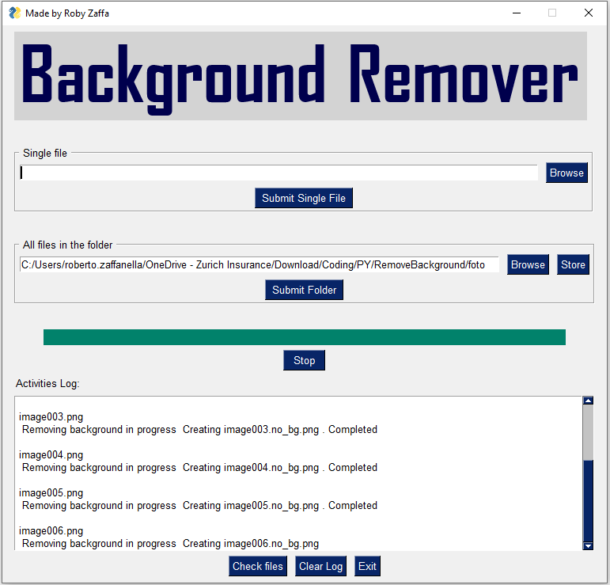610x585 pixels.
Task: Click the Activities Log label
Action: 47,383
